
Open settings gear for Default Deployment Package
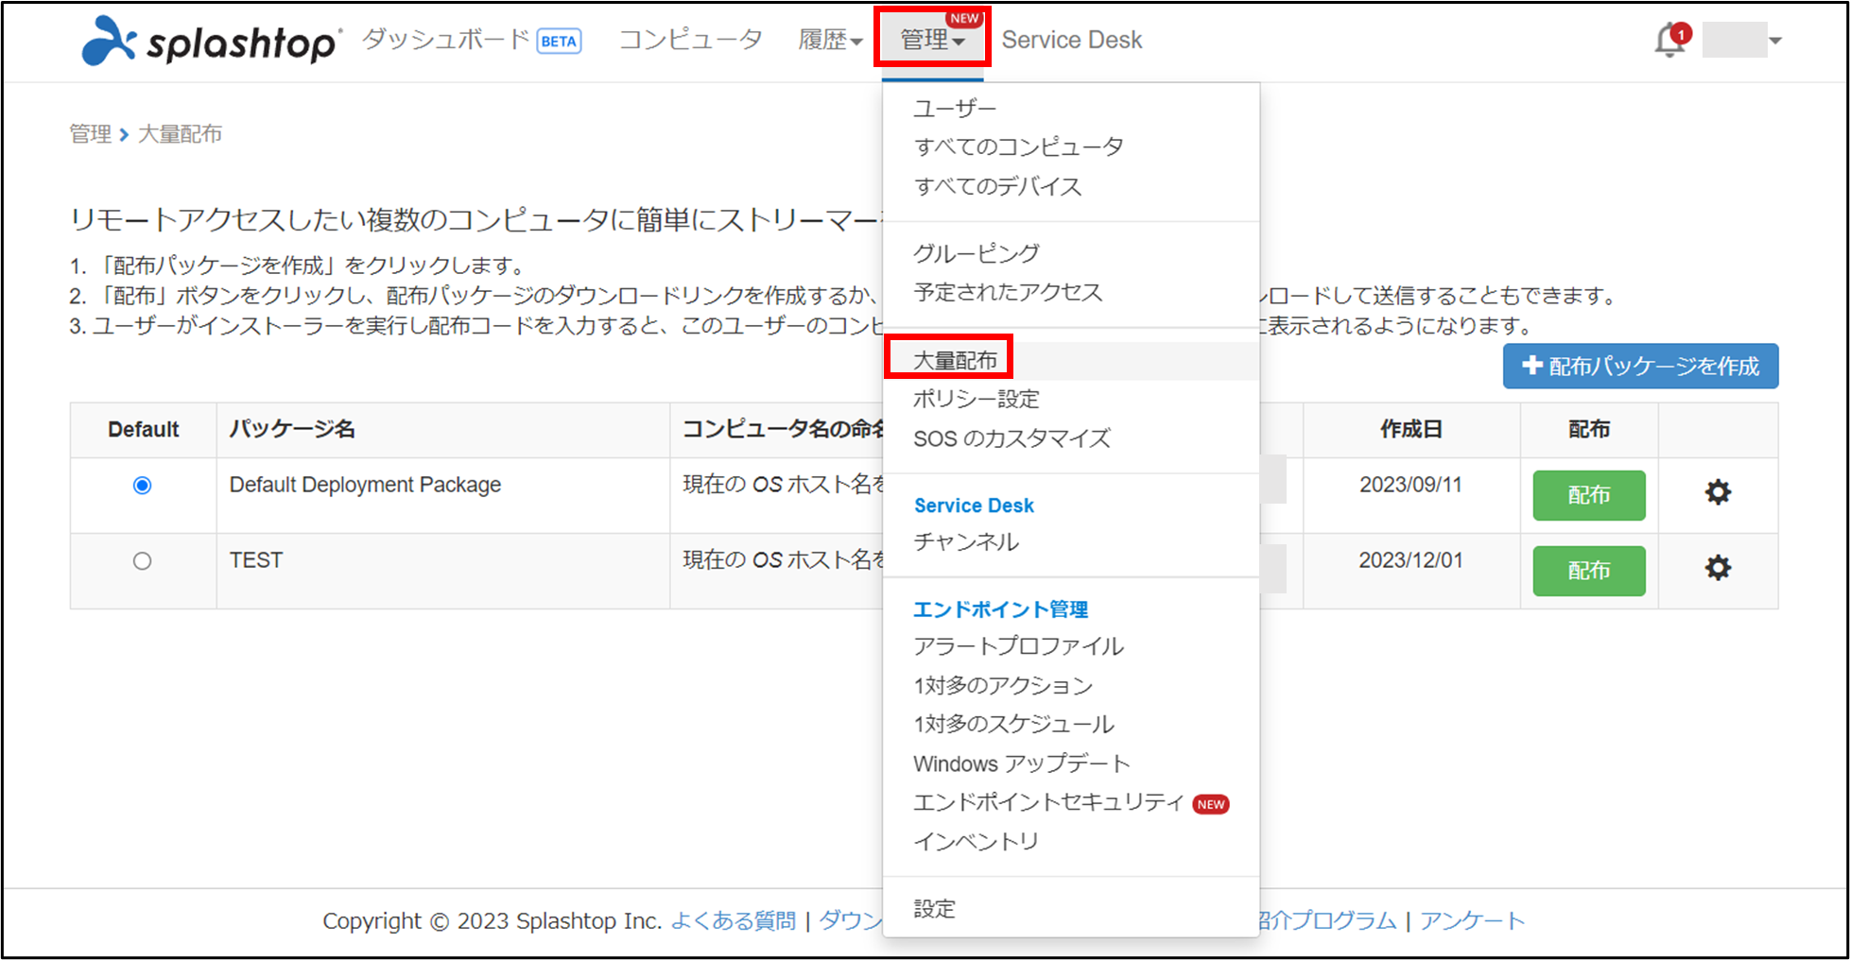[x=1718, y=492]
